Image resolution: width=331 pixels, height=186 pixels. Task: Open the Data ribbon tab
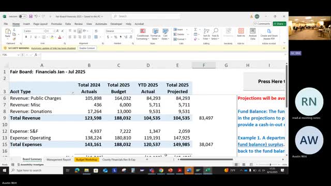tap(68, 24)
